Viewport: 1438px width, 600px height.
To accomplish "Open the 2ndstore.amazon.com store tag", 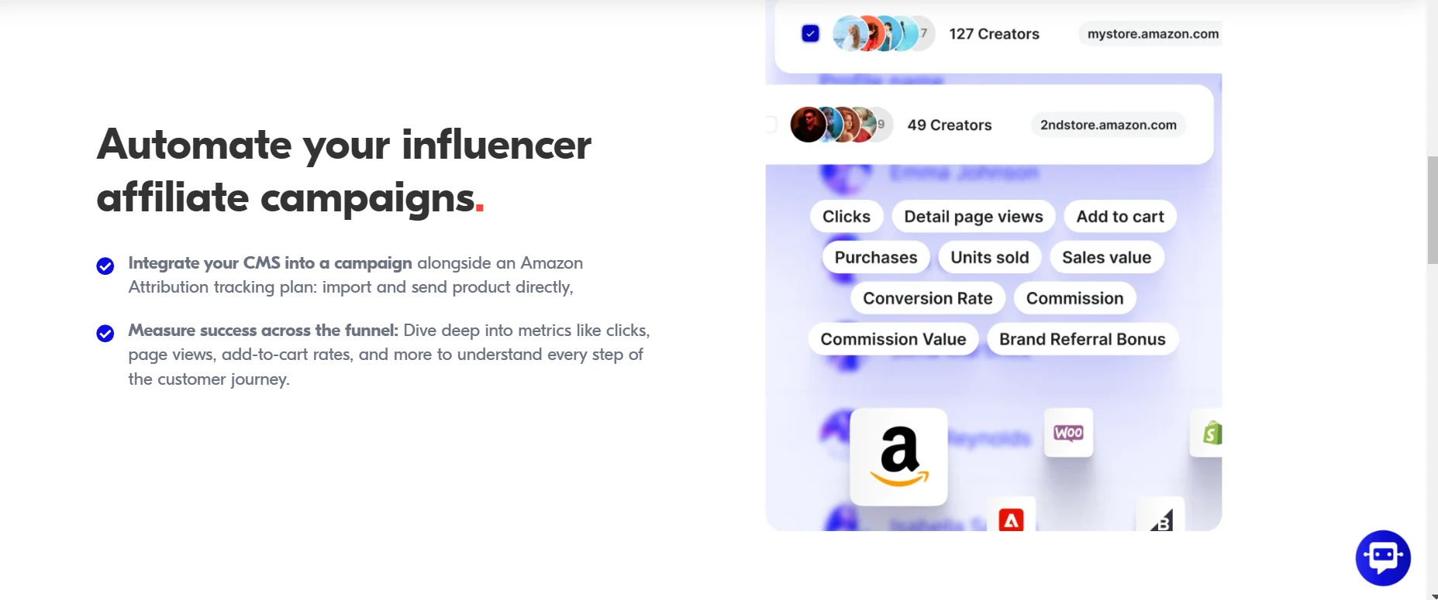I will click(1108, 125).
